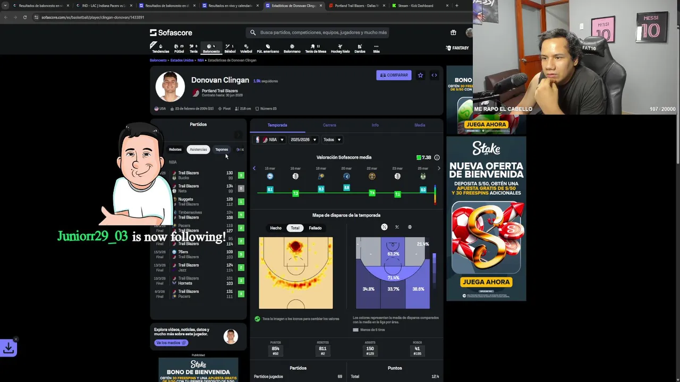This screenshot has height=382, width=680.
Task: Open the Fút. americano sport icon
Action: tap(268, 48)
